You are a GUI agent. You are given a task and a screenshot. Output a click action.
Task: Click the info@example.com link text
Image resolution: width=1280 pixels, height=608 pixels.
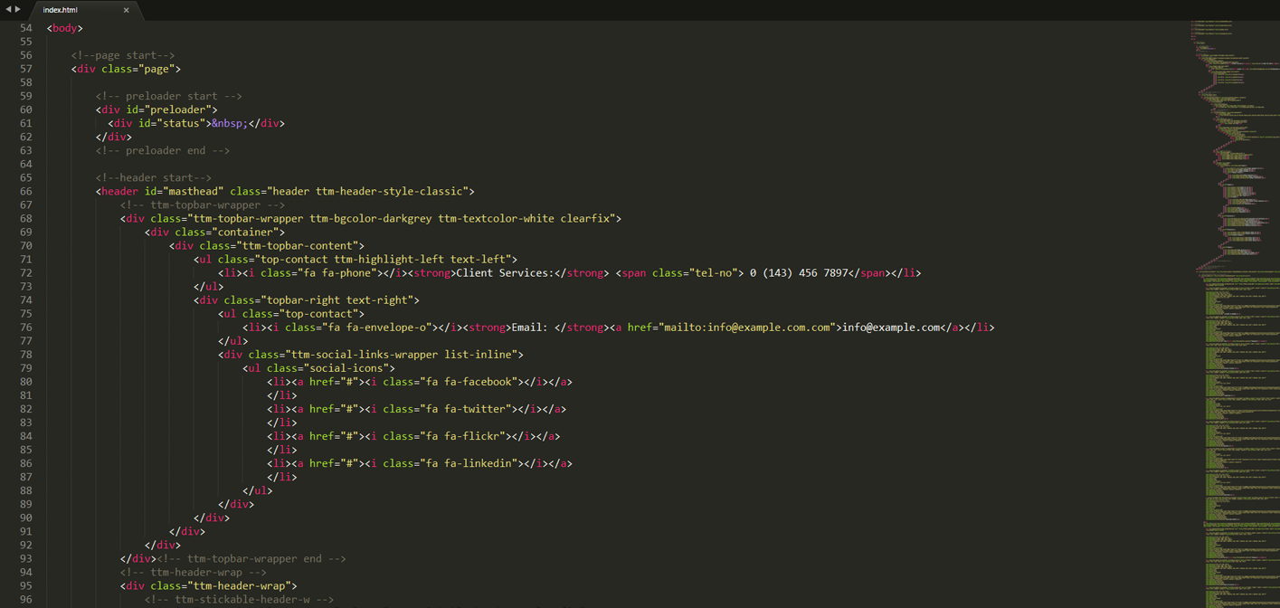coord(892,327)
